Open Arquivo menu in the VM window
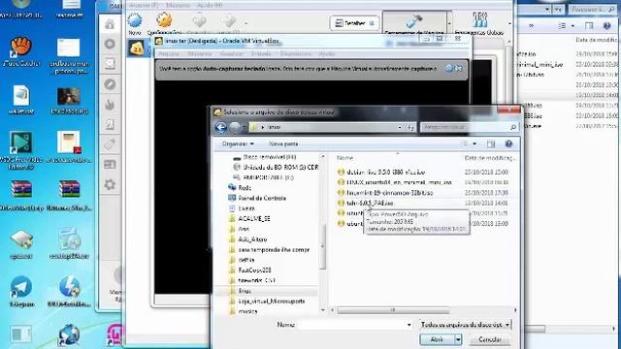Image resolution: width=621 pixels, height=349 pixels. [168, 54]
